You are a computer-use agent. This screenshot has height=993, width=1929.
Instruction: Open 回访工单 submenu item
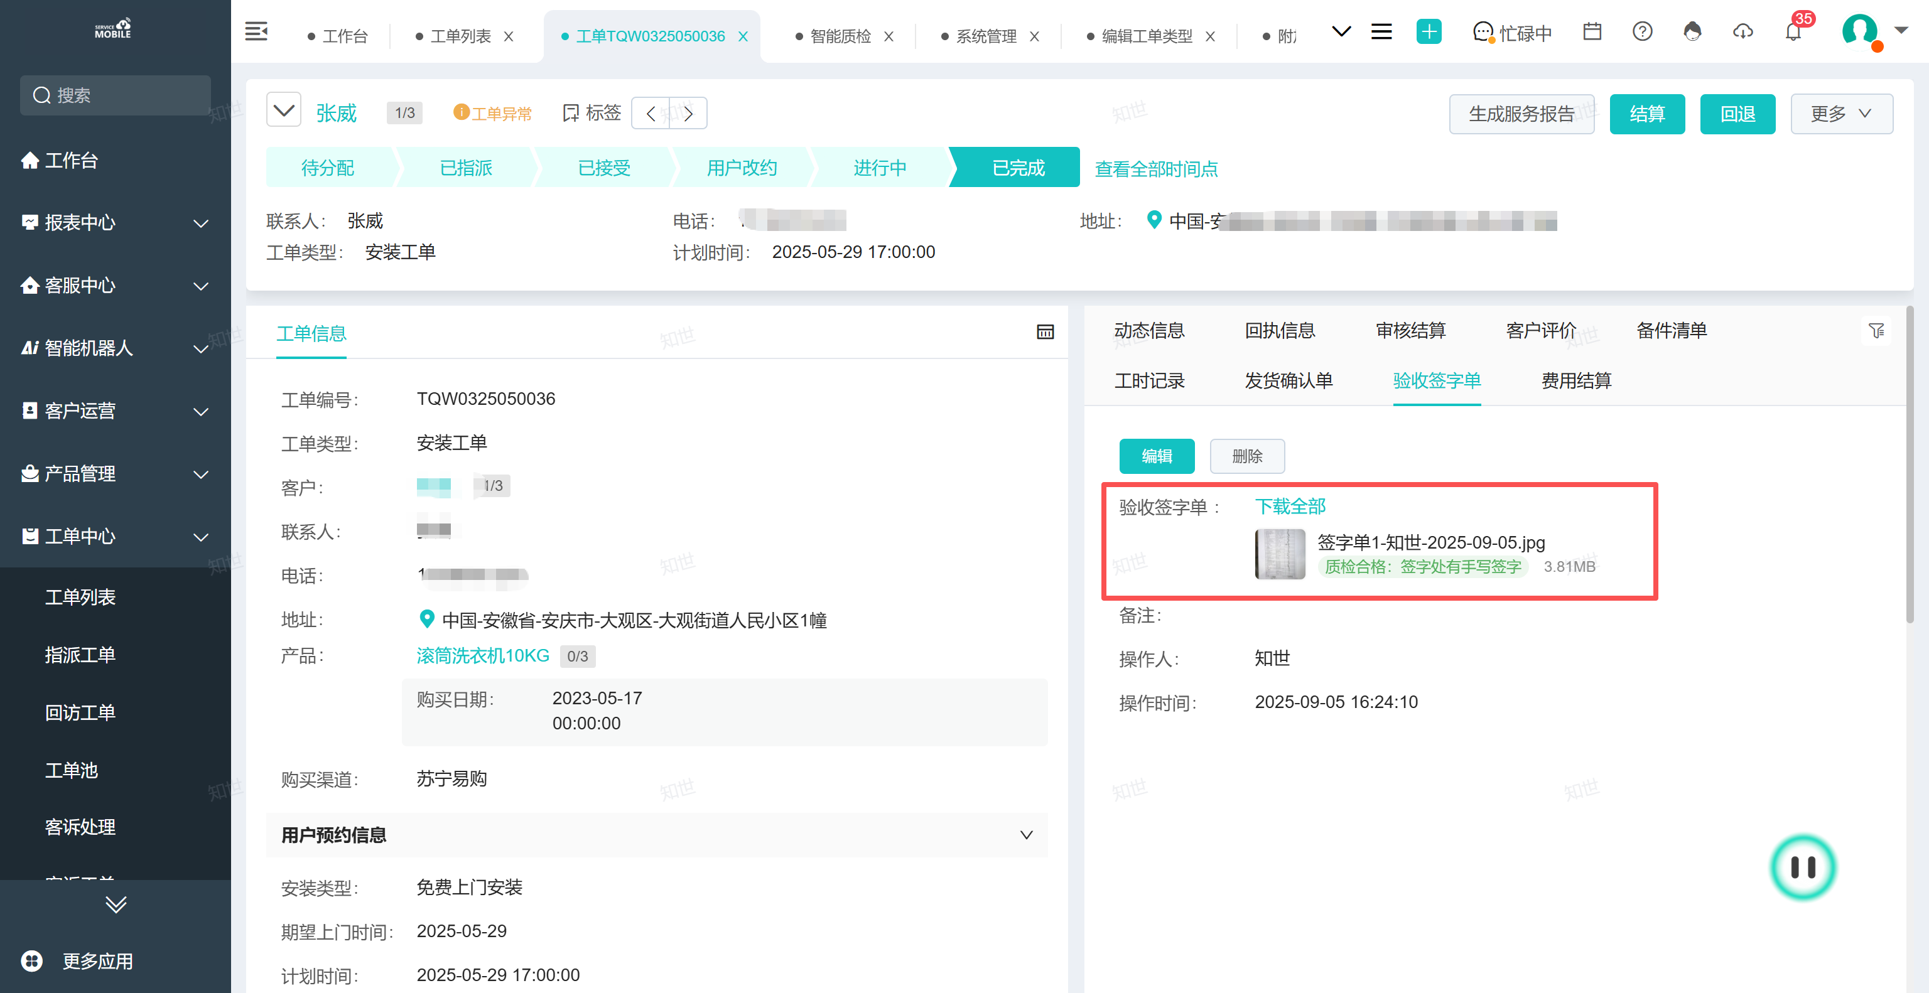point(80,712)
